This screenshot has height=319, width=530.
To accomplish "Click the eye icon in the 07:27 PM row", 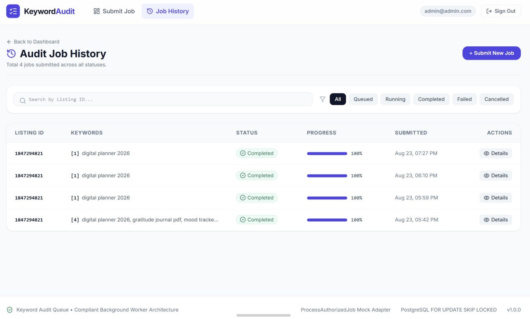I will click(x=487, y=154).
